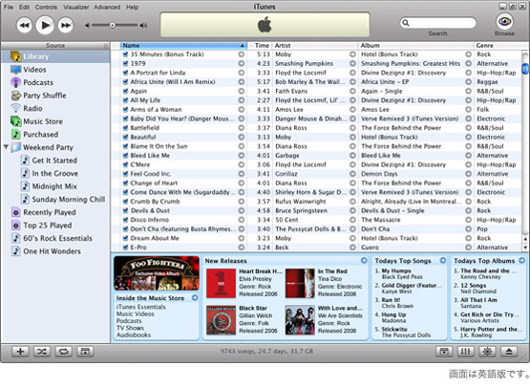Open Audiobooks store link
Viewport: 530px width, 388px height.
click(x=134, y=334)
